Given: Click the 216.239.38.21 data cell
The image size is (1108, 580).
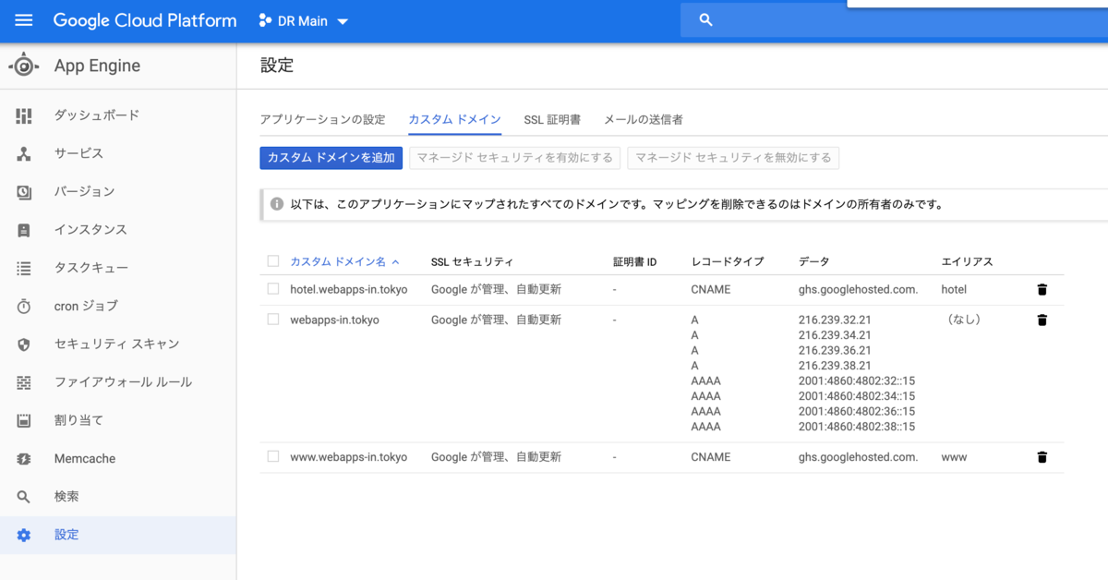Looking at the screenshot, I should coord(835,366).
